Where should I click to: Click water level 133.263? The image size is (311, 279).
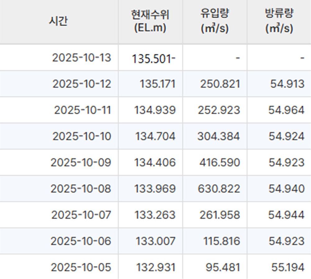click(x=155, y=215)
